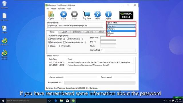Toggle the All caps latin(A - Z) checkbox
The height and width of the screenshot is (103, 183).
click(x=49, y=39)
